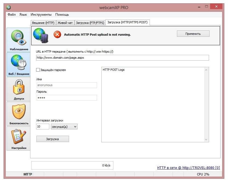229x184 pixels.
Task: Open the Настройки clipboard section
Action: tap(19, 138)
